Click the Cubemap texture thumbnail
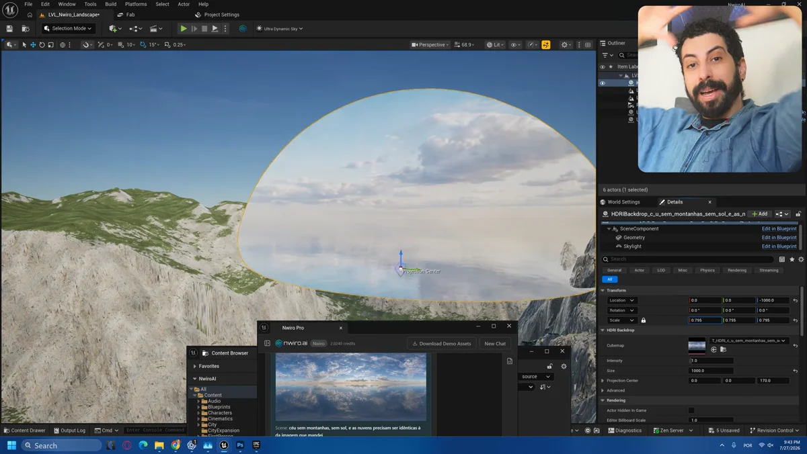Viewport: 807px width, 454px height. (697, 346)
